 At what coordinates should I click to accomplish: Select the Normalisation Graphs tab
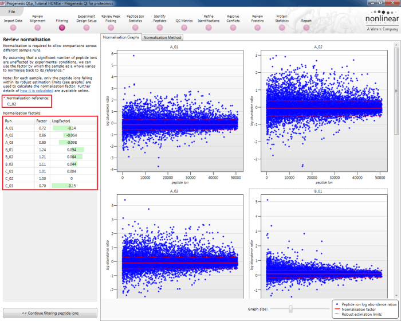(x=121, y=37)
